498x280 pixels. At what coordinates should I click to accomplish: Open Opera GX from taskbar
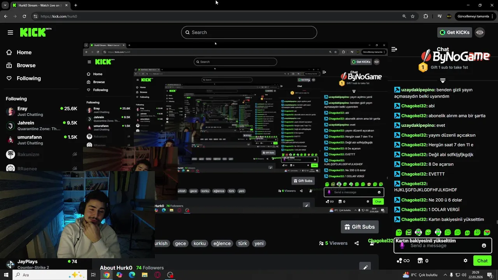pos(157,275)
